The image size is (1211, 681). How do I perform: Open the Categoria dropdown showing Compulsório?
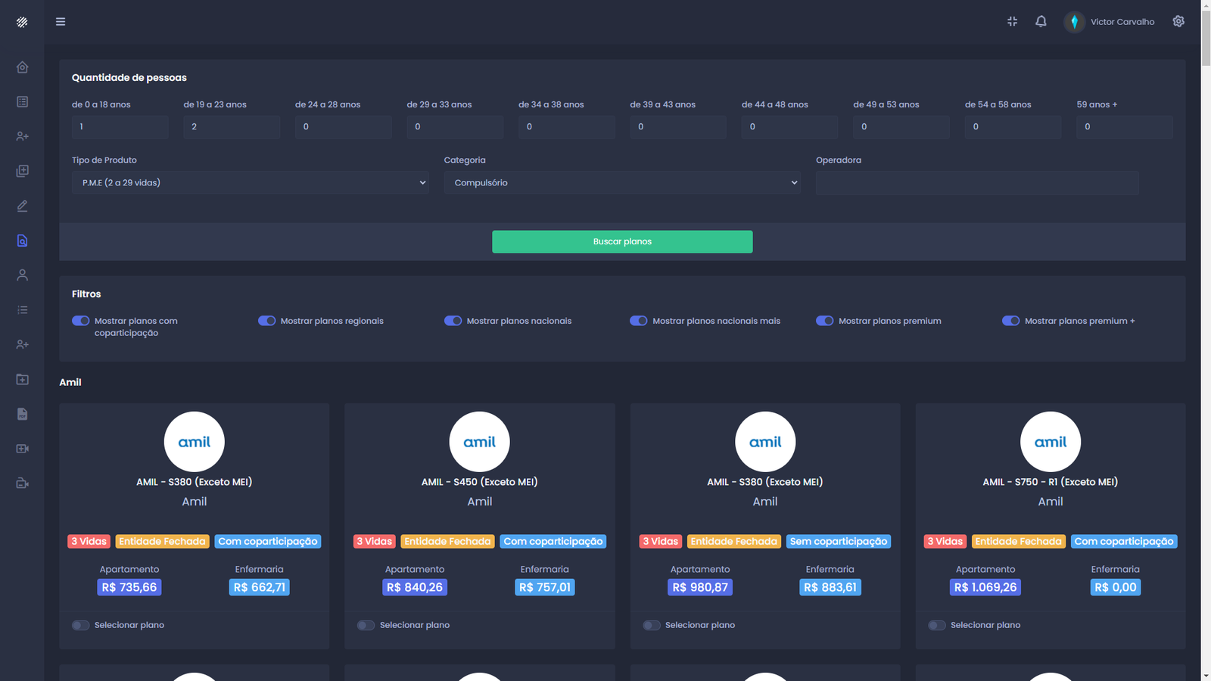point(622,182)
